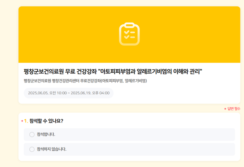Screen dimensions: 244x167
Task: Click the gray subtitle '평창건강관리센터 무료건강강좌'
Action: tap(85, 81)
